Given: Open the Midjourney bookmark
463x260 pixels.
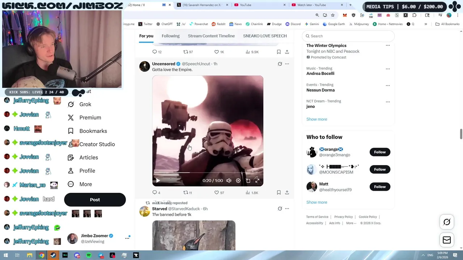Looking at the screenshot, I should click(x=359, y=24).
